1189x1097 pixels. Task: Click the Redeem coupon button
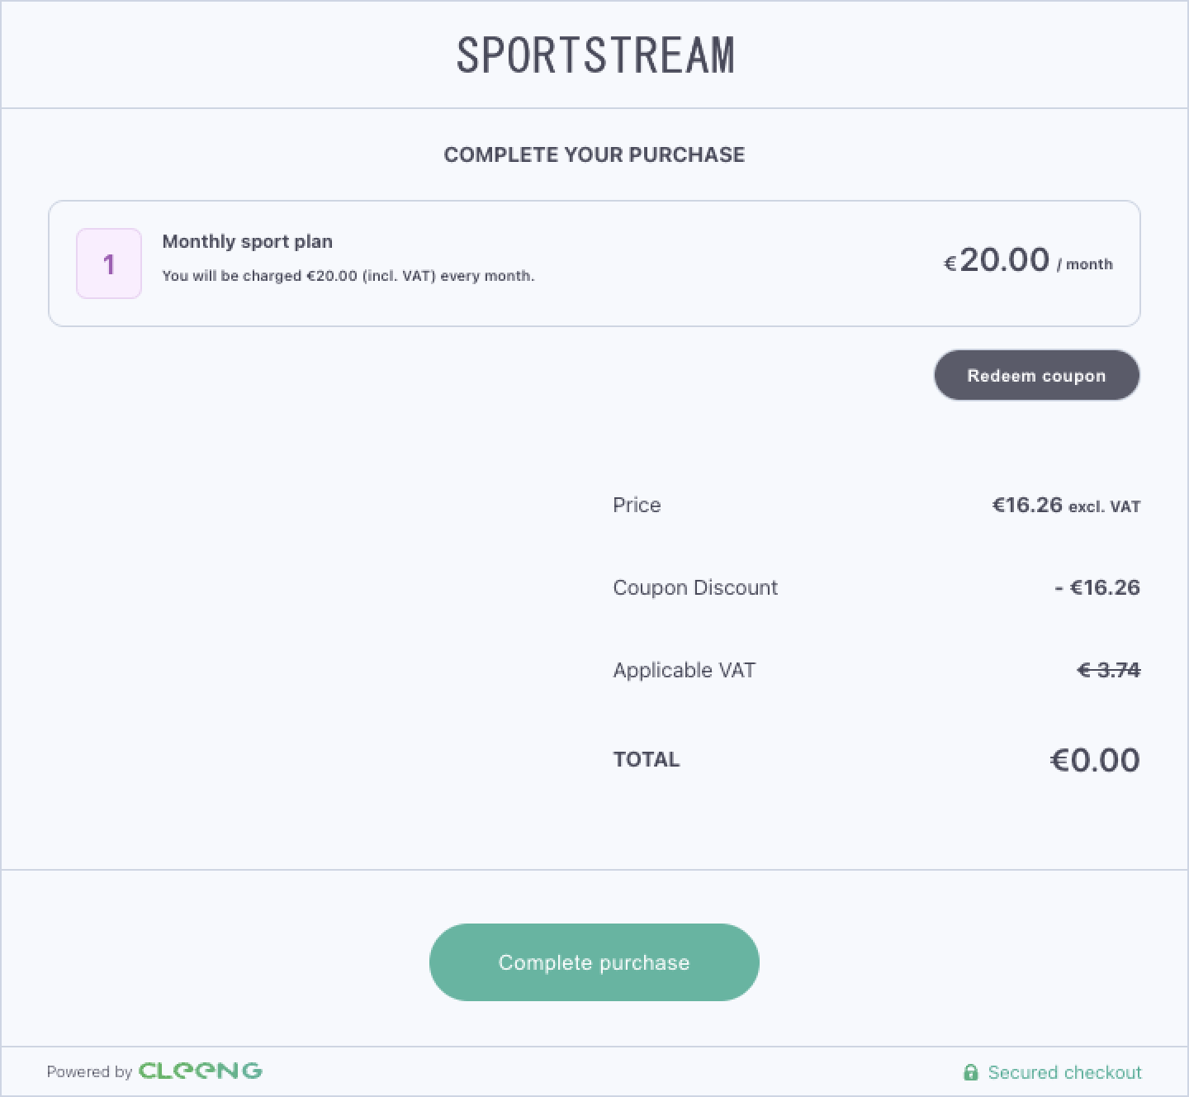pos(1036,375)
